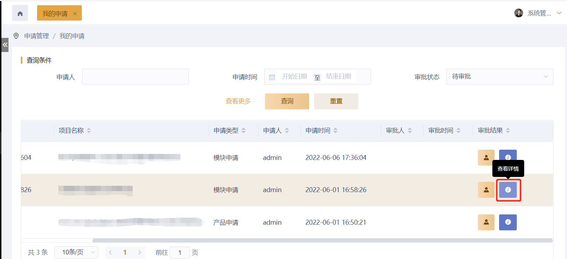Viewport: 567px width, 259px height.
Task: Open the date picker calendar icon
Action: pyautogui.click(x=272, y=77)
